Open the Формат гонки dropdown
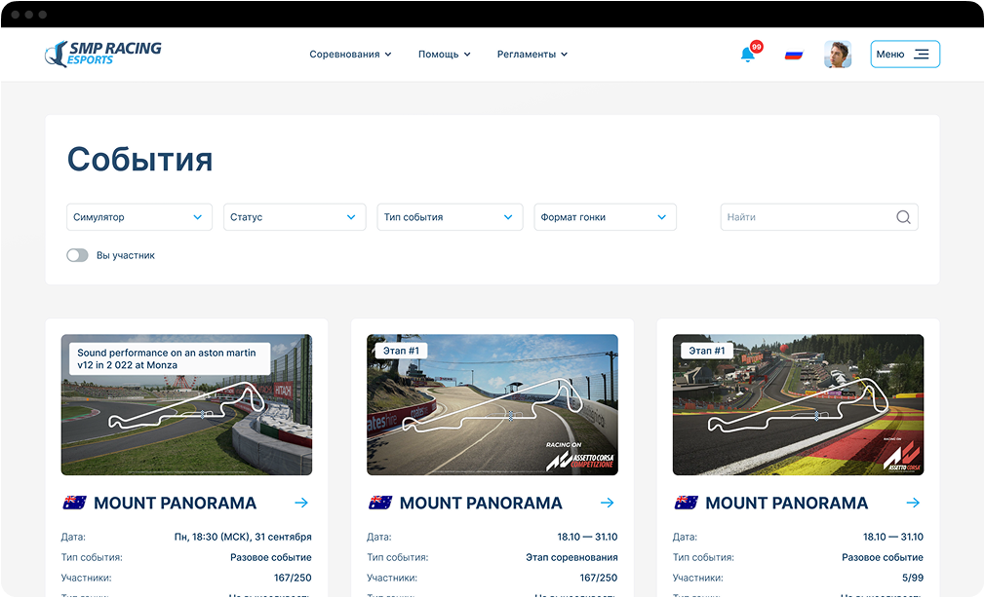This screenshot has width=985, height=598. (605, 217)
